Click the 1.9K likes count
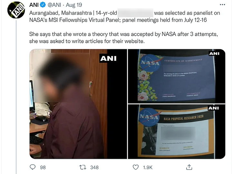This screenshot has height=174, width=232. (x=148, y=167)
